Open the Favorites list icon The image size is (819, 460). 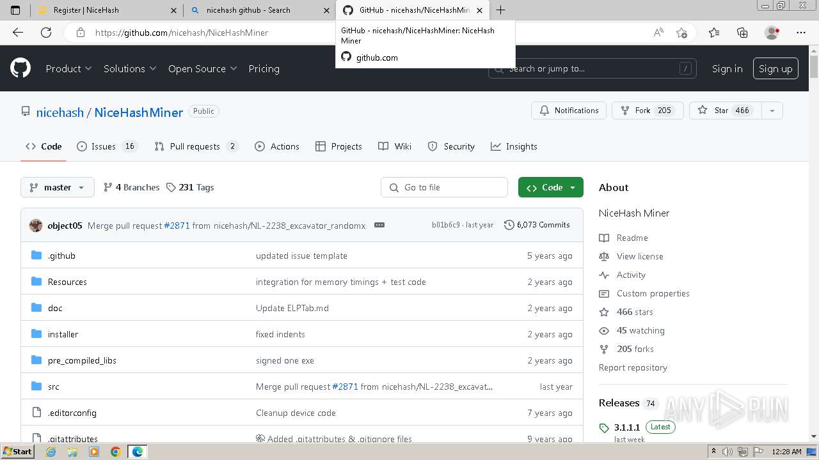714,33
